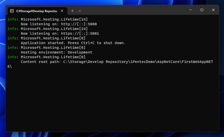Click the http://[::]:5000 listening address

[79, 24]
